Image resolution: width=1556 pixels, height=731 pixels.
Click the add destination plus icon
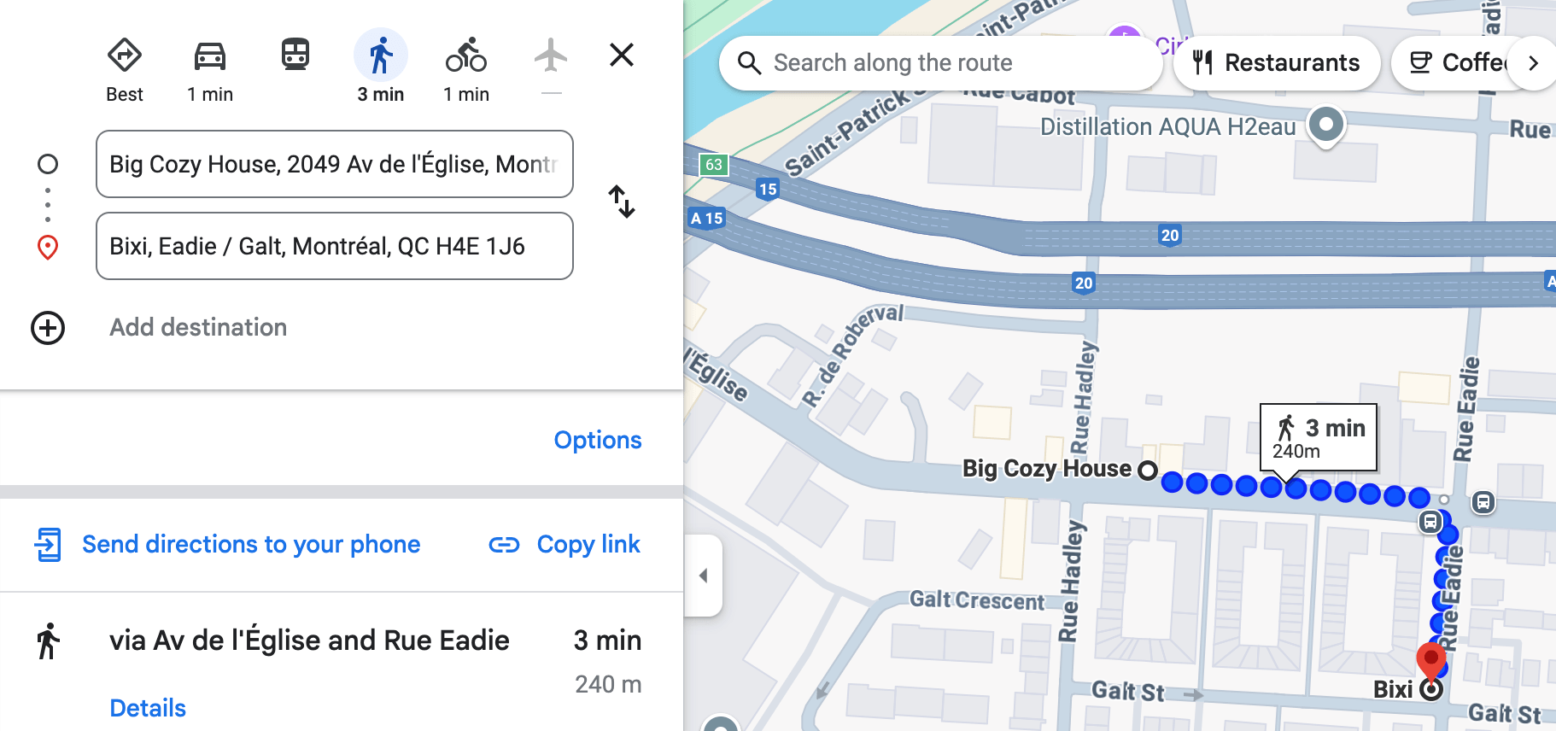coord(48,328)
